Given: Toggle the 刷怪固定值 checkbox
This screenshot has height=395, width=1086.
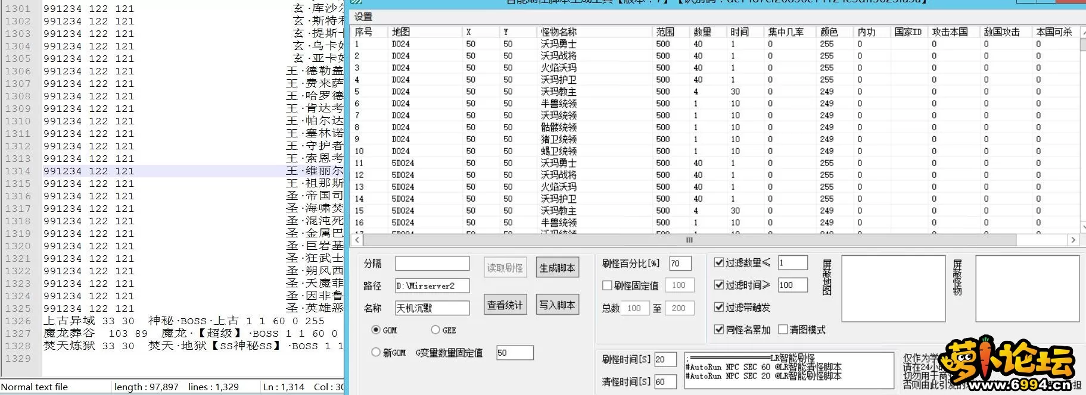Looking at the screenshot, I should coord(607,286).
